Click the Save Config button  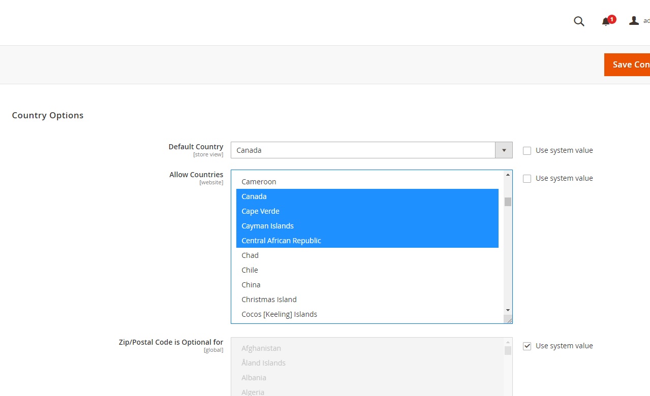629,64
